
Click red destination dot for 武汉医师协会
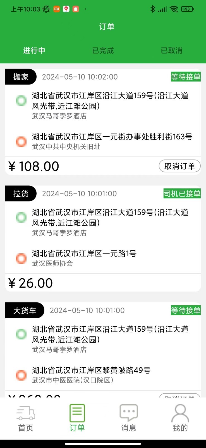pyautogui.click(x=21, y=258)
